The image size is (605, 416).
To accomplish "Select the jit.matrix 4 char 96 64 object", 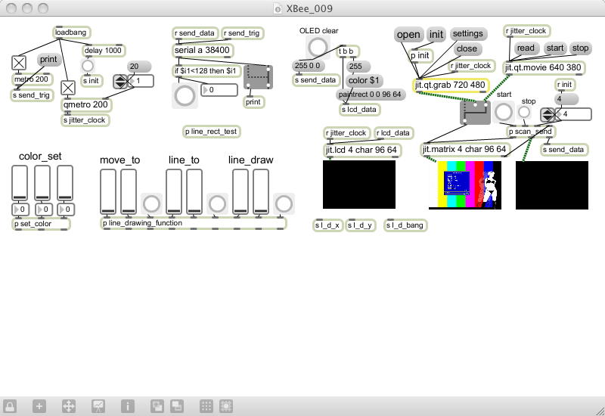I will coord(464,150).
